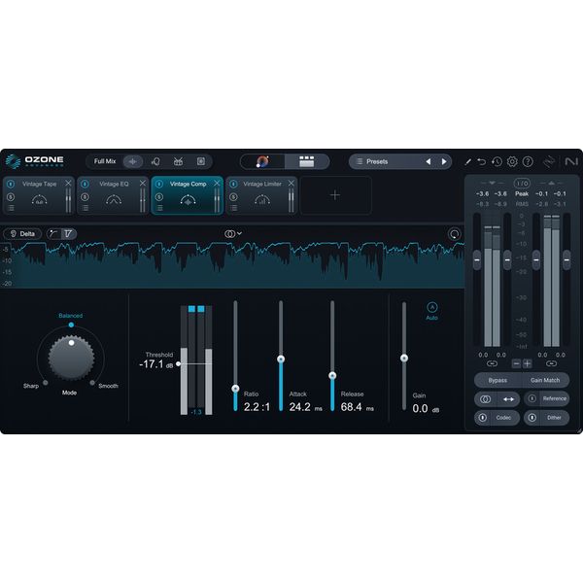Image resolution: width=583 pixels, height=583 pixels.
Task: Click the Bypass button
Action: [x=497, y=380]
